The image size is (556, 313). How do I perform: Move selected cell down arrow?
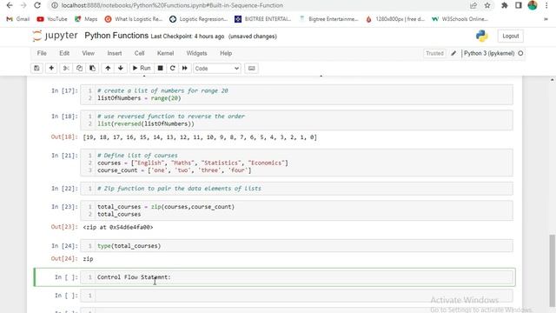(121, 68)
